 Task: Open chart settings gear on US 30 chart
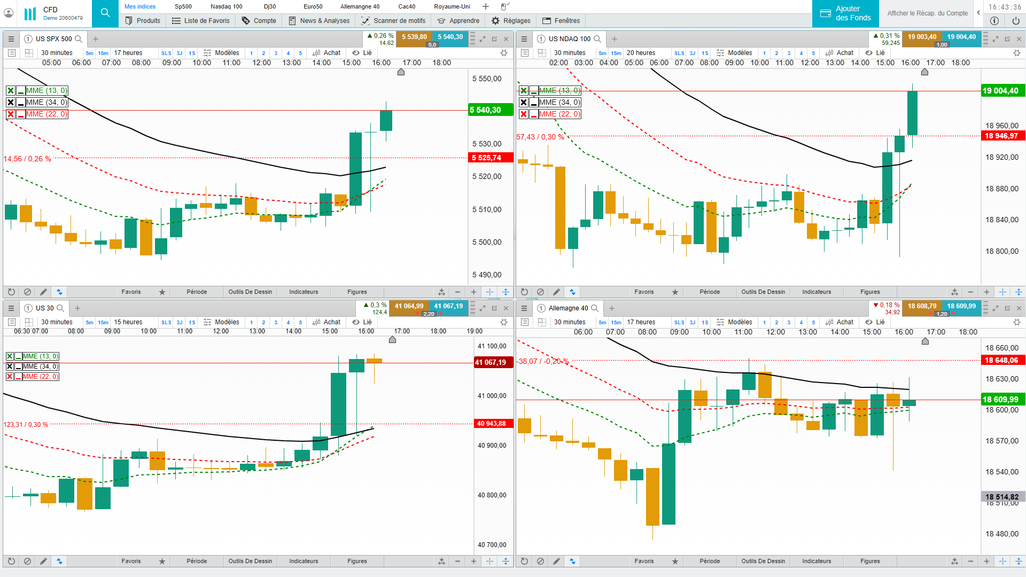pyautogui.click(x=503, y=322)
